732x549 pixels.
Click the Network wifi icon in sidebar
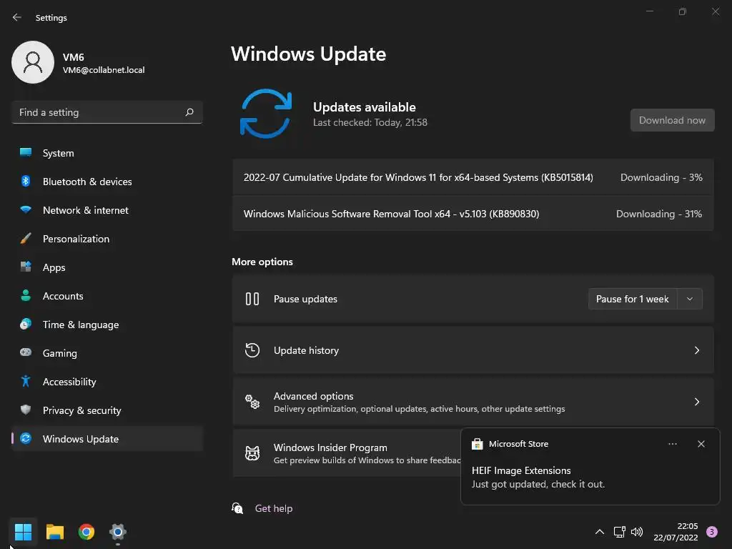(x=26, y=209)
